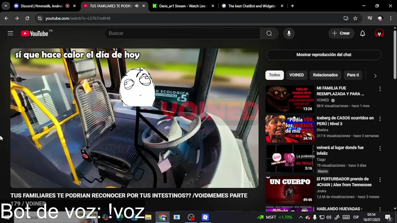The height and width of the screenshot is (223, 397).
Task: Open options for HABLANDO HUEVADAS video
Action: pos(380,210)
